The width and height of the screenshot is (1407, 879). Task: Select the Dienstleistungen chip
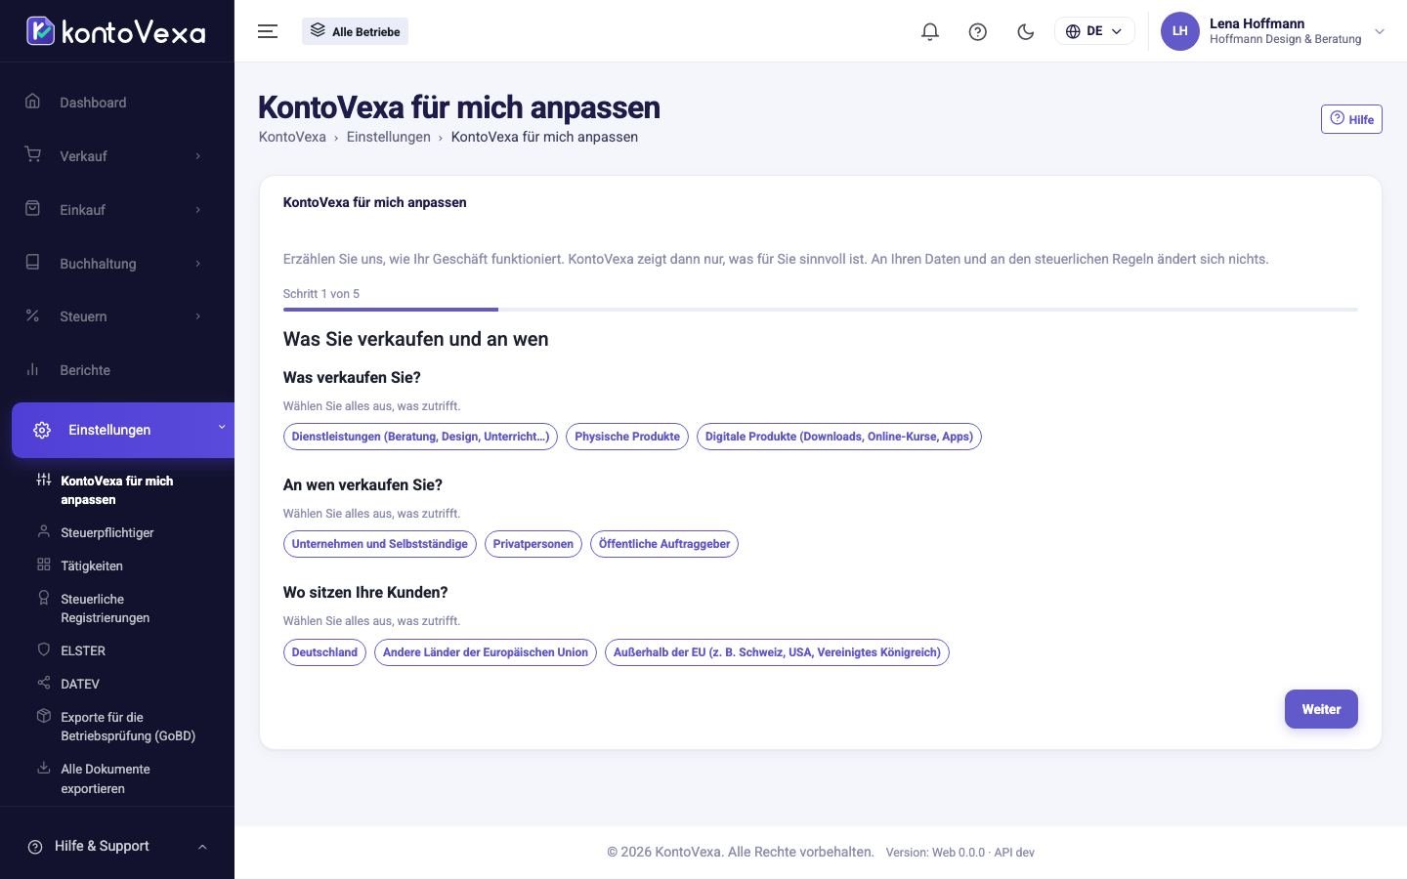[420, 437]
